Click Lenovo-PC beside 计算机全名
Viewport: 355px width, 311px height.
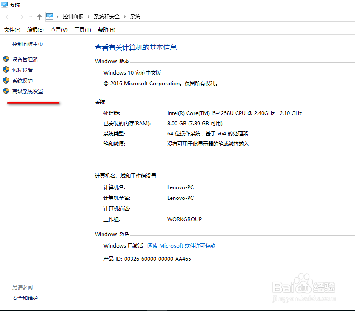pyautogui.click(x=180, y=198)
